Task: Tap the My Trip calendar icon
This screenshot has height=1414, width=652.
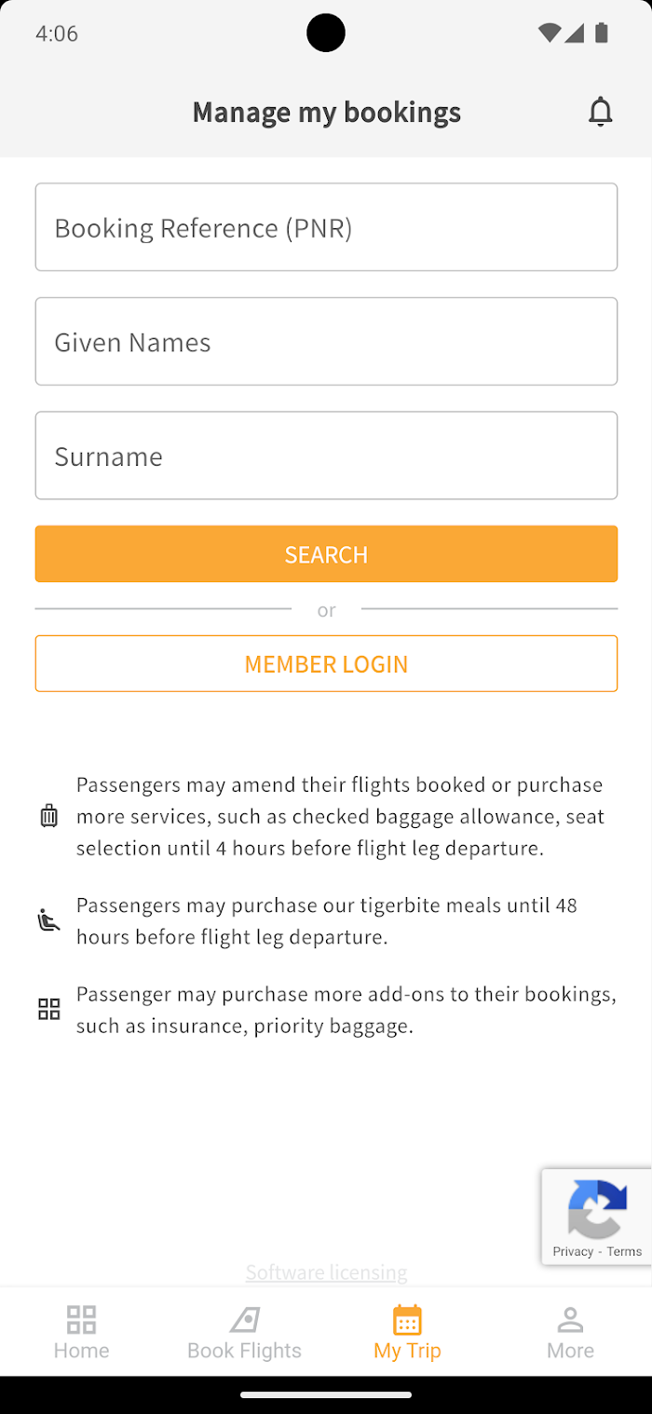Action: (x=407, y=1319)
